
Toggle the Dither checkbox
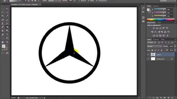(88, 1)
